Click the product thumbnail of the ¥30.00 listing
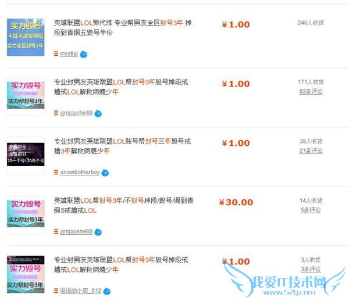Screen dimensions: 349x301 point(26,214)
